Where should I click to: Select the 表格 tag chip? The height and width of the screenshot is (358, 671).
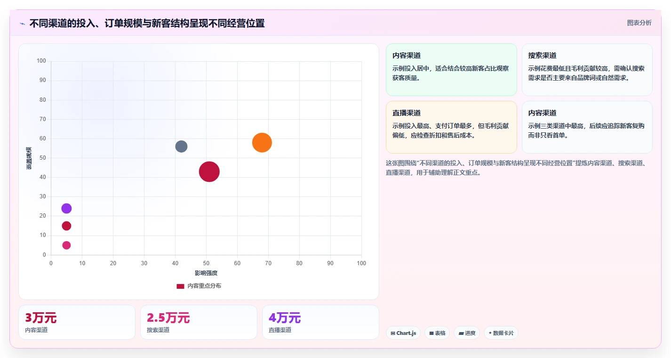pos(437,333)
